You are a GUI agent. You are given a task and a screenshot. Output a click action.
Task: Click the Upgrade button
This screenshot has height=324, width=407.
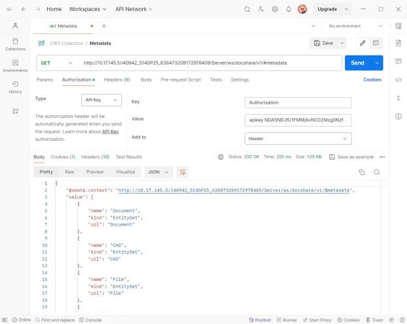point(327,9)
